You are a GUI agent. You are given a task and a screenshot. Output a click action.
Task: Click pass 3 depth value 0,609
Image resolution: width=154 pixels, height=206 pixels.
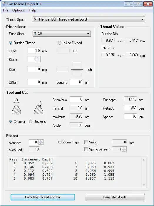coord(47,171)
